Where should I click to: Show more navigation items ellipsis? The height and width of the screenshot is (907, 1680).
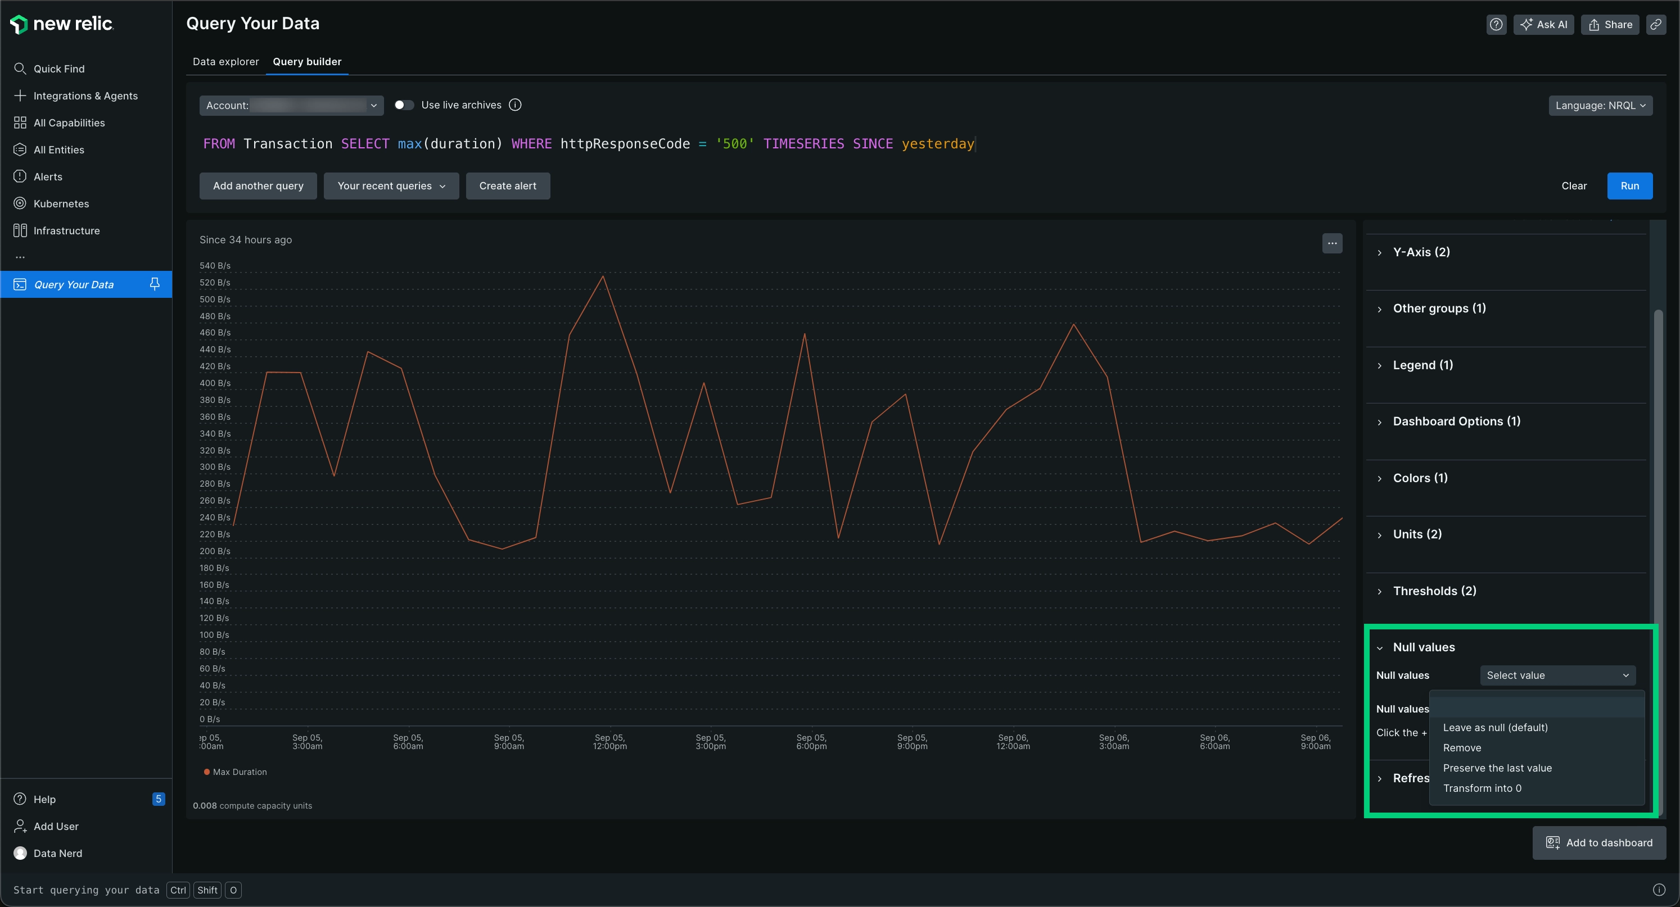pyautogui.click(x=20, y=257)
